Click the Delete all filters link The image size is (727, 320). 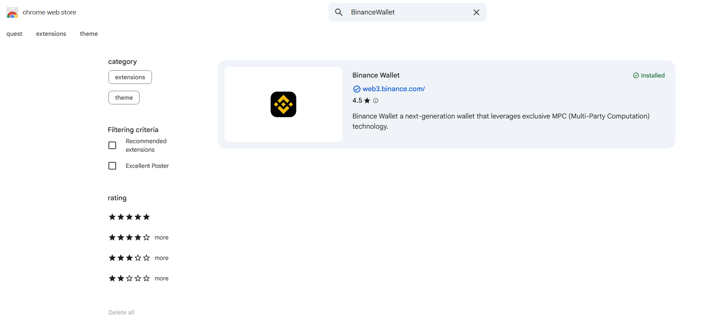pyautogui.click(x=121, y=312)
